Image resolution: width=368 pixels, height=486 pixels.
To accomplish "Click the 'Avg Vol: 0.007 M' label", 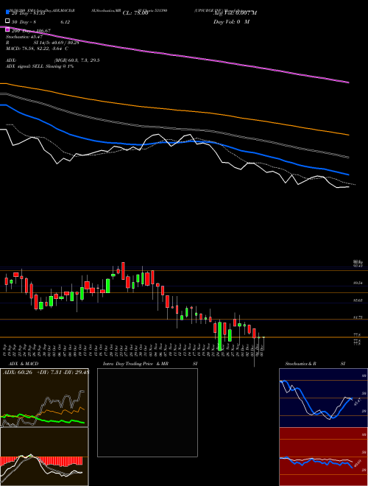I will coord(235,13).
